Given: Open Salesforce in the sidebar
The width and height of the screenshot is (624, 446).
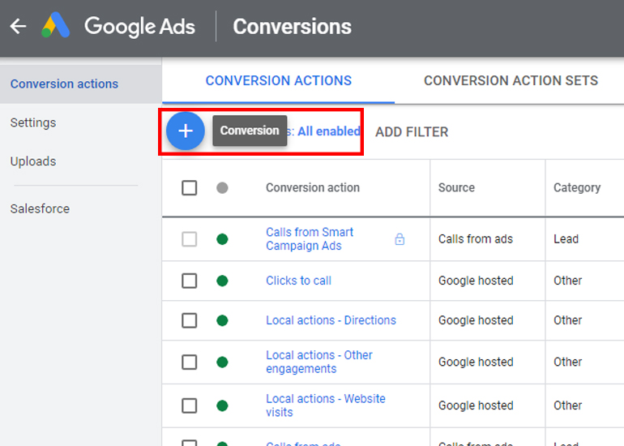Looking at the screenshot, I should (x=40, y=208).
